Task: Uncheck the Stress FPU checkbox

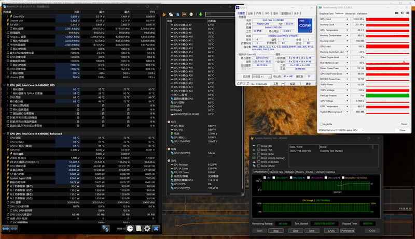Action: tap(259, 150)
